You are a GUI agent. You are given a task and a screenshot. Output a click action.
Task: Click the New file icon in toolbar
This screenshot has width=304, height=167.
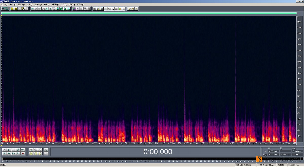[12, 9]
